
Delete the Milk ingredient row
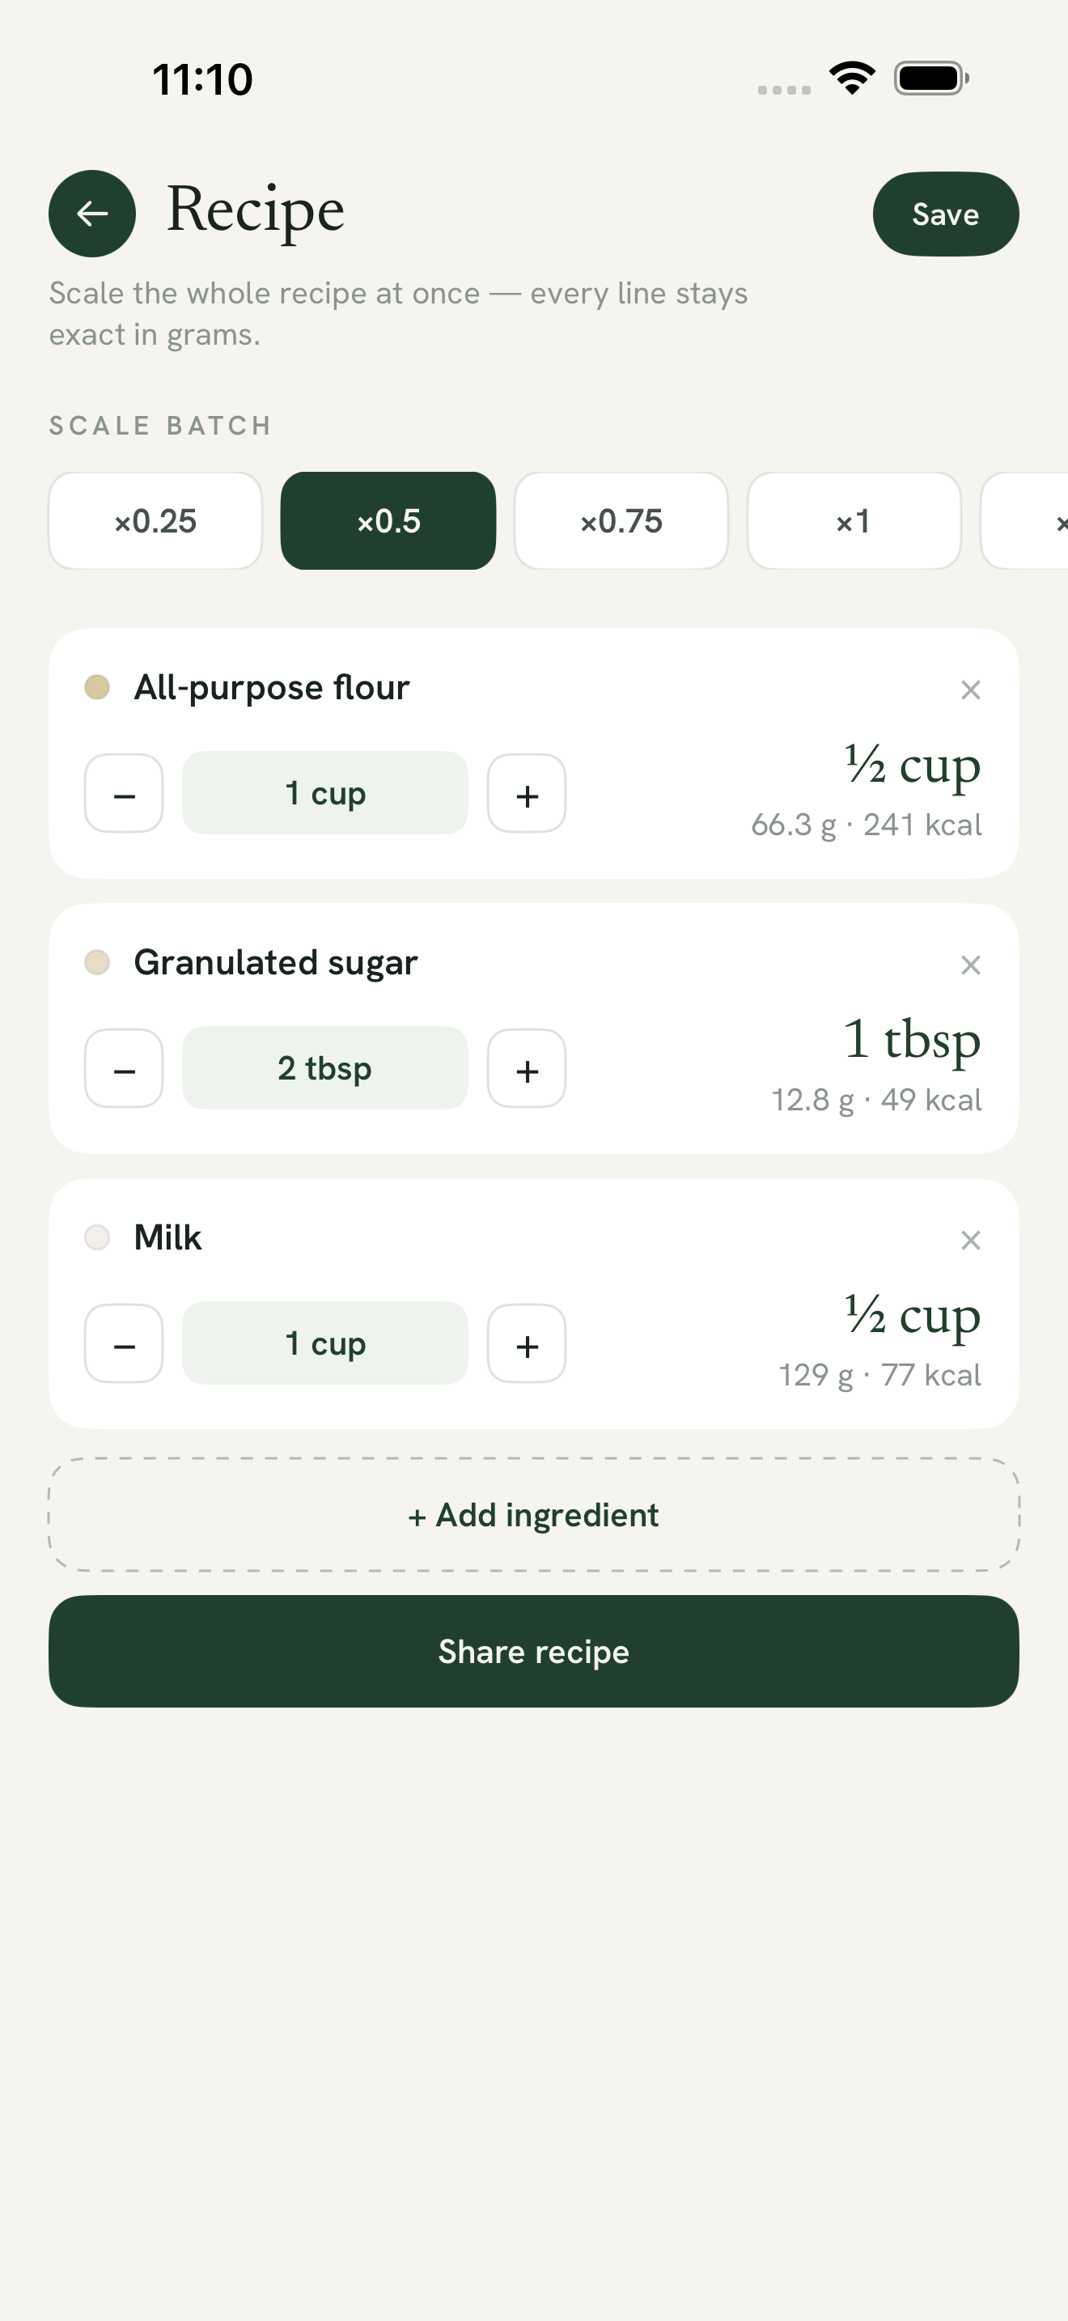(x=970, y=1240)
